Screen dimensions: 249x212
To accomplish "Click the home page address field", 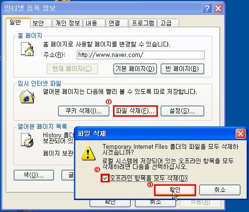I will (141, 55).
